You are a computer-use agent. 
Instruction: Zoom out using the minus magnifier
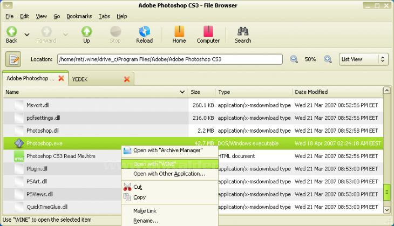(294, 59)
